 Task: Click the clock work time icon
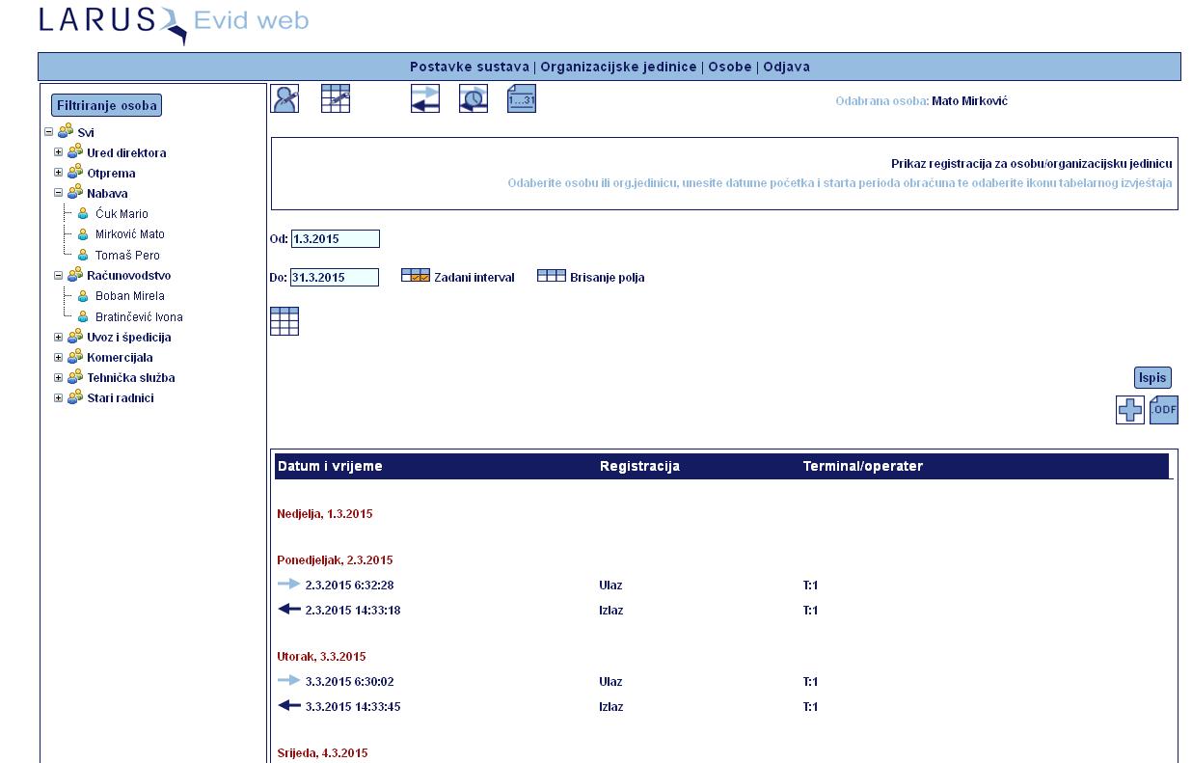[x=474, y=98]
